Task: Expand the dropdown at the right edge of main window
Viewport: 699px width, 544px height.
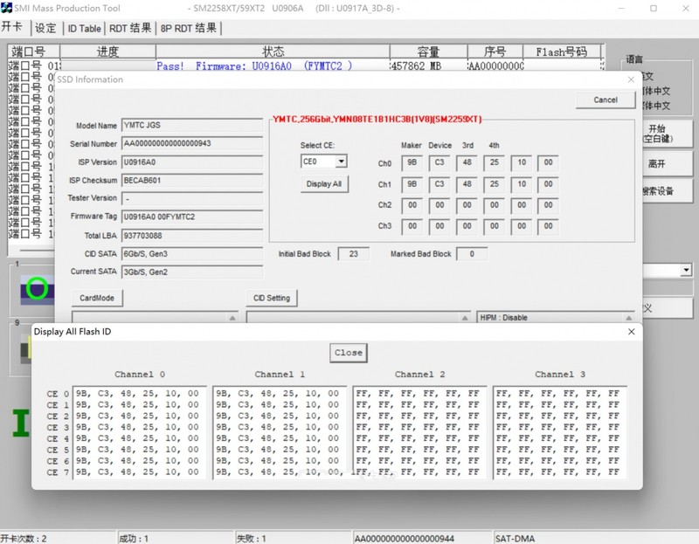Action: pyautogui.click(x=686, y=272)
